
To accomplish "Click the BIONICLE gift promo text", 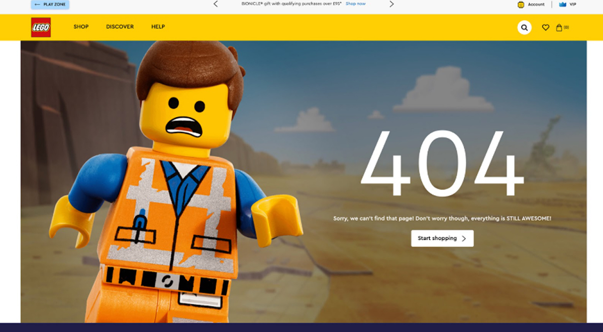I will 292,4.
